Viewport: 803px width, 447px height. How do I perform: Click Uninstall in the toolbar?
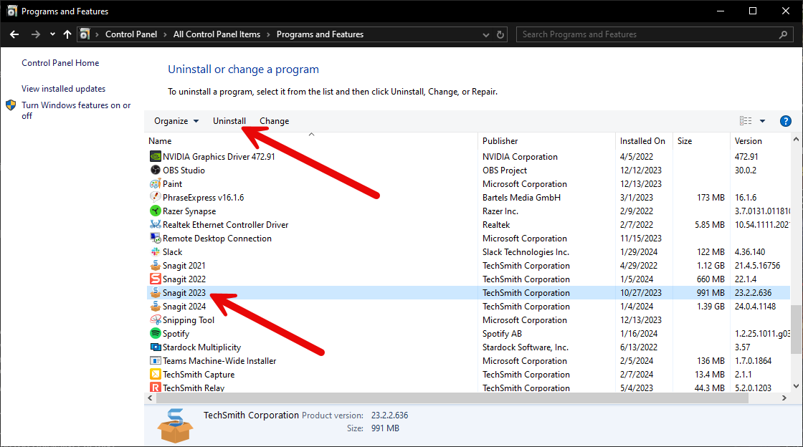point(229,121)
